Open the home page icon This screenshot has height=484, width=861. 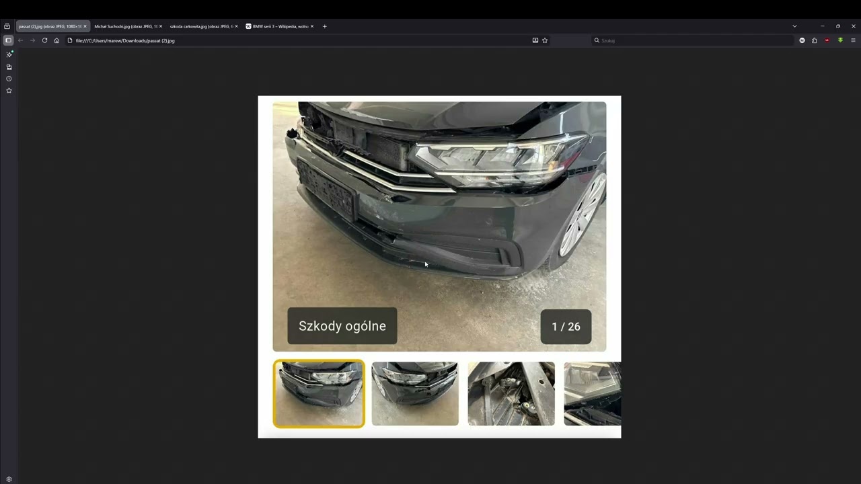[57, 40]
